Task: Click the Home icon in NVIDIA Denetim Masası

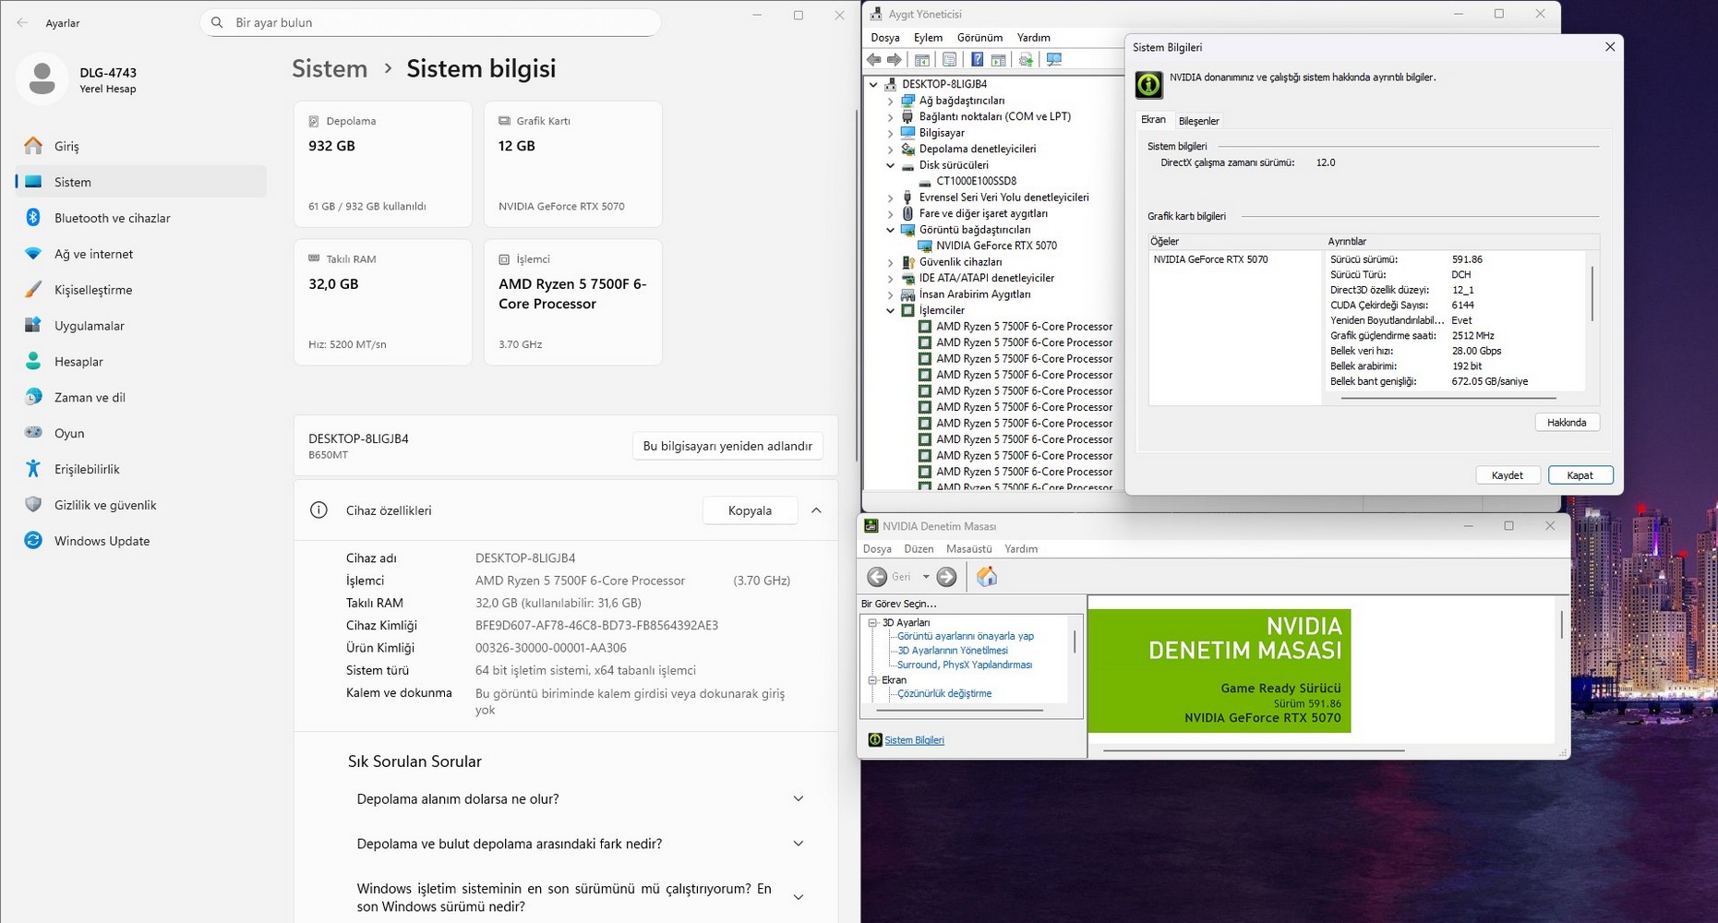Action: click(987, 577)
